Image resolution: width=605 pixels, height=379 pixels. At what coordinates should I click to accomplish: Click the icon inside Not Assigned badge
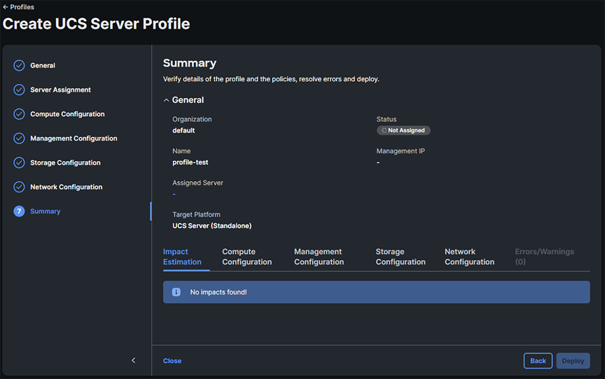(x=384, y=131)
